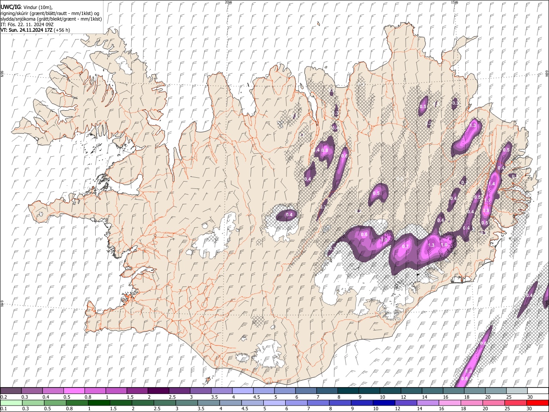549x412 pixels.
Task: Click pale green lower swatch between 0.1 and 0.3
Action: [x=12, y=403]
